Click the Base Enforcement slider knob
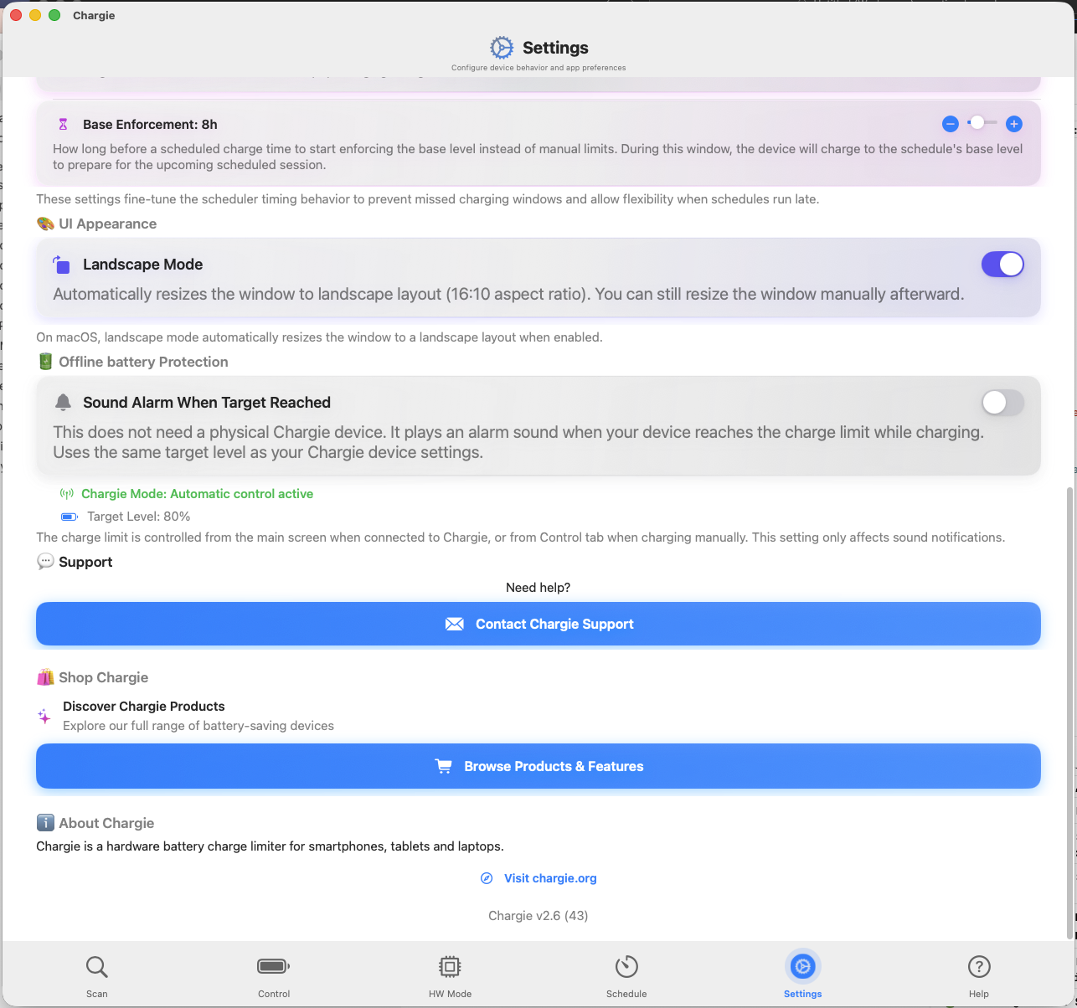The height and width of the screenshot is (1008, 1077). click(977, 123)
